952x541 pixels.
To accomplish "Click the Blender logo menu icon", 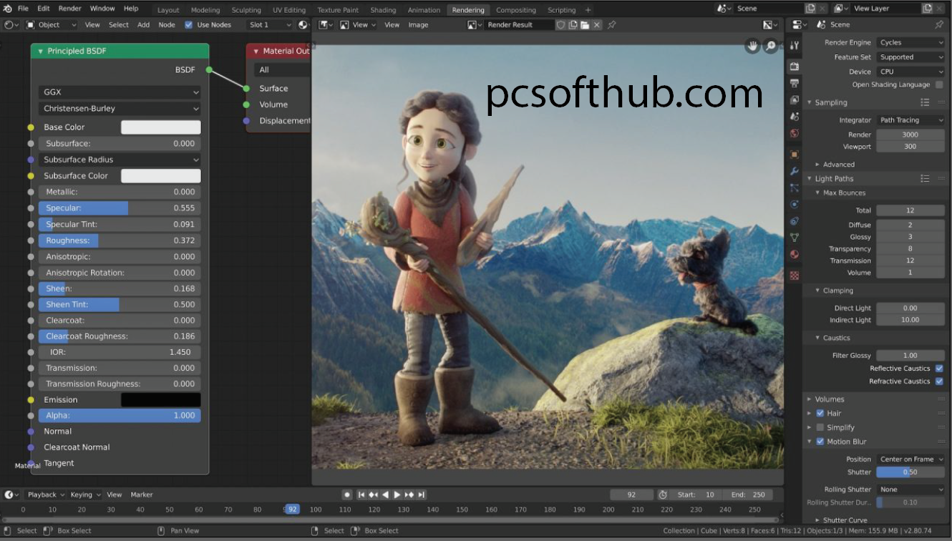I will click(8, 9).
